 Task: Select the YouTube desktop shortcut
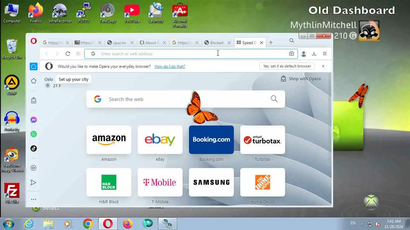[x=132, y=13]
